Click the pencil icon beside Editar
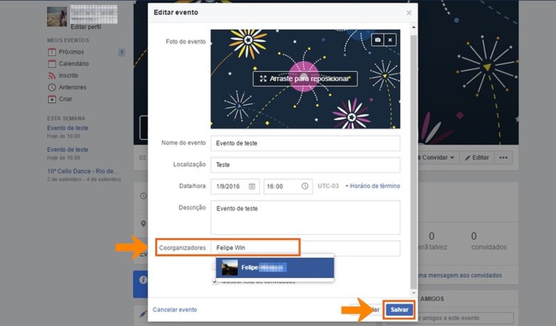Viewport: 556px width, 326px height. [x=467, y=158]
